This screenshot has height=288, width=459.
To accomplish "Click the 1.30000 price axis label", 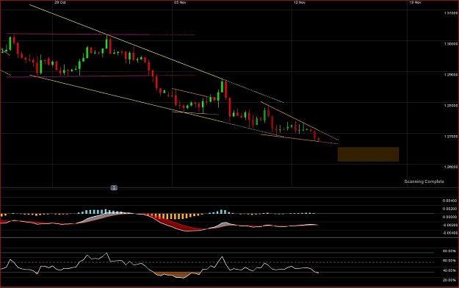I will coord(450,44).
